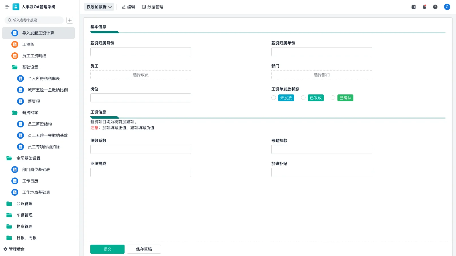456x256 pixels.
Task: Select the 已发放 status option
Action: (303, 98)
